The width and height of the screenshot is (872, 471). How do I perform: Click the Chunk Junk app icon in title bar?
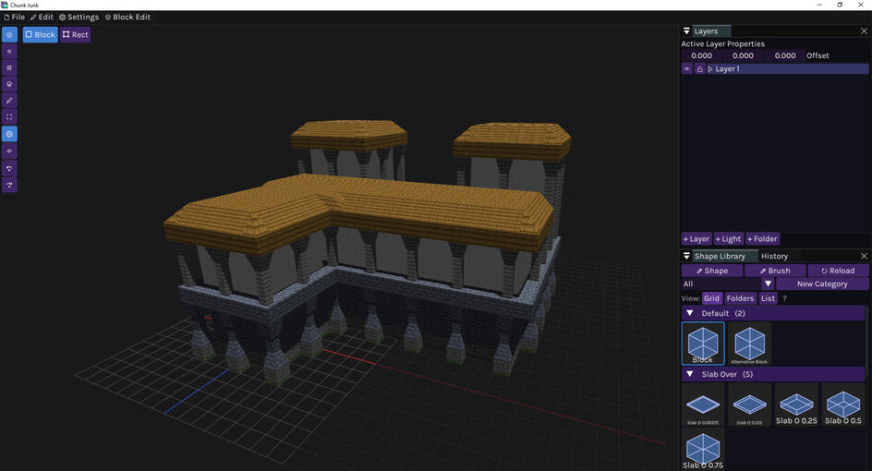coord(5,5)
